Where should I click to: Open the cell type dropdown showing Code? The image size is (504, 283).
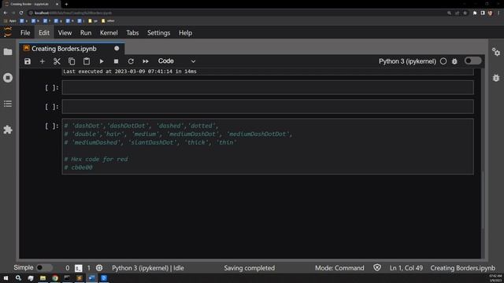[176, 61]
